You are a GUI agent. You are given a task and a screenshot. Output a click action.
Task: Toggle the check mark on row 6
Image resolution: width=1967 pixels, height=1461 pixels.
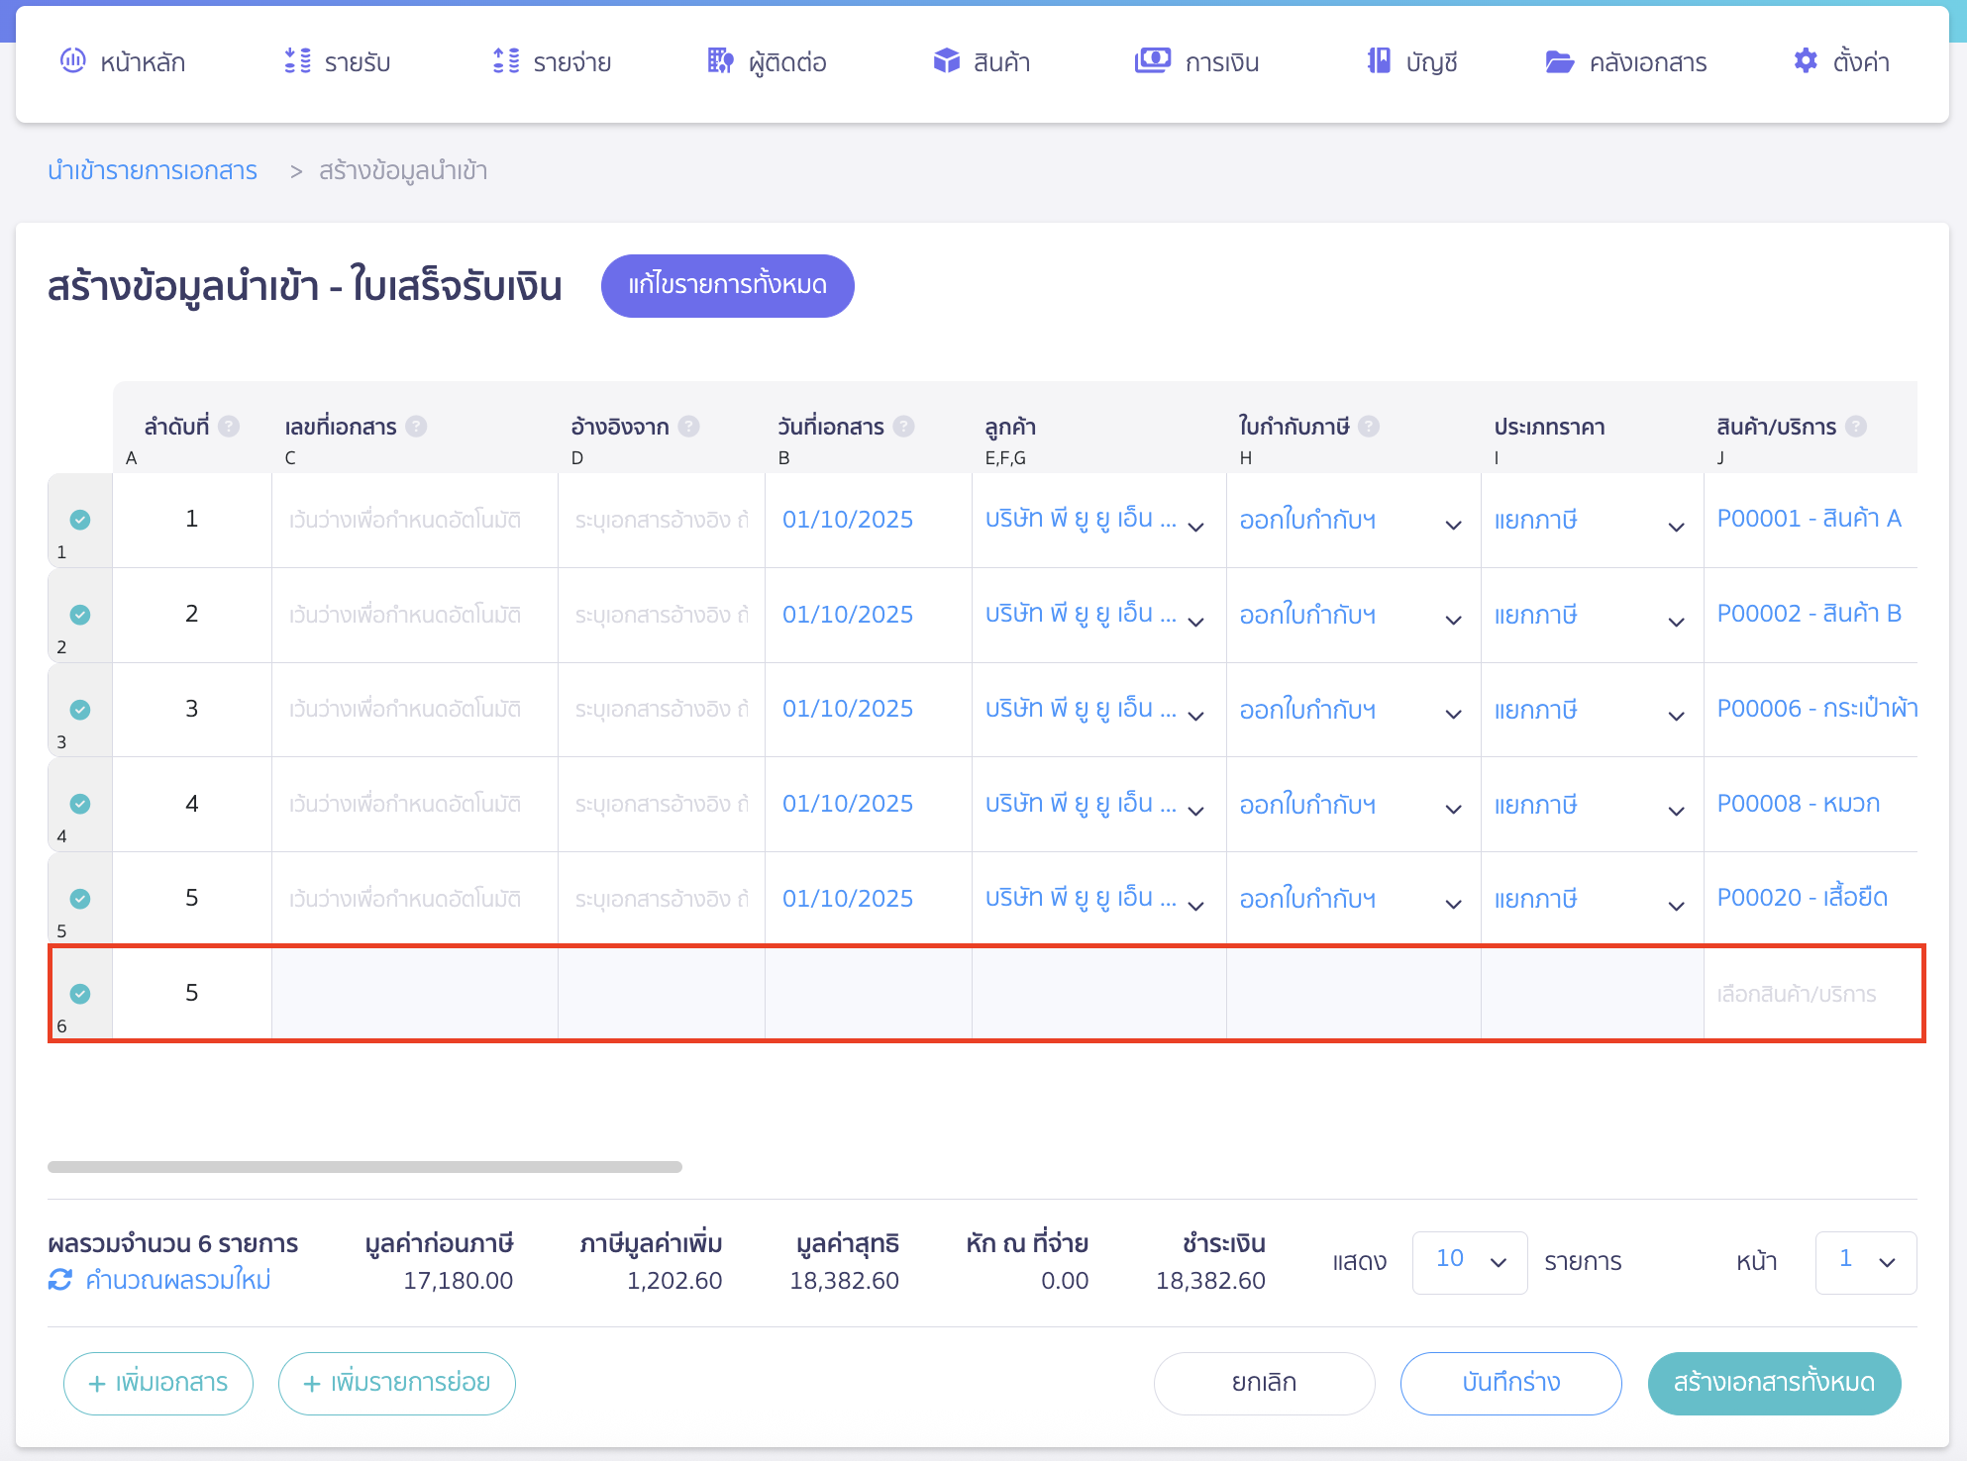click(x=80, y=994)
